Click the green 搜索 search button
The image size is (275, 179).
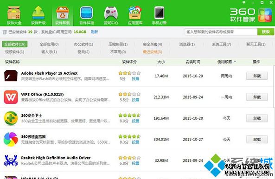[x=266, y=32]
